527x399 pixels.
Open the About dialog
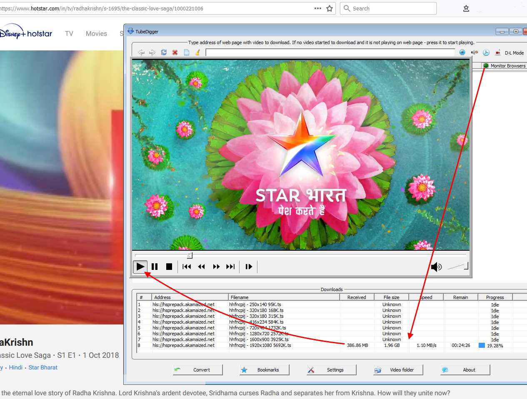(x=465, y=370)
